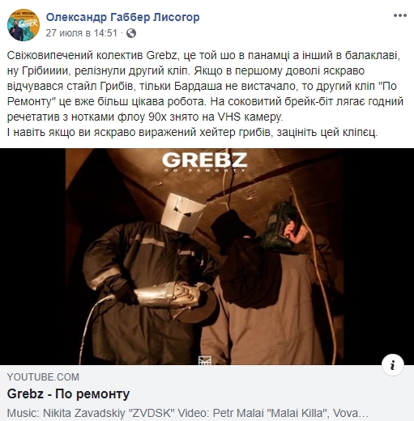The height and width of the screenshot is (421, 414).
Task: Open the post options three-dots menu
Action: point(399,15)
